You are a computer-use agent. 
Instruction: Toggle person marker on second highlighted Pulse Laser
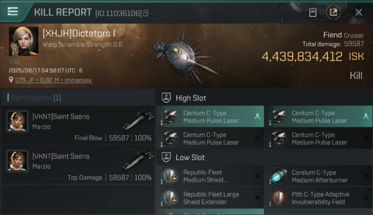click(x=366, y=116)
